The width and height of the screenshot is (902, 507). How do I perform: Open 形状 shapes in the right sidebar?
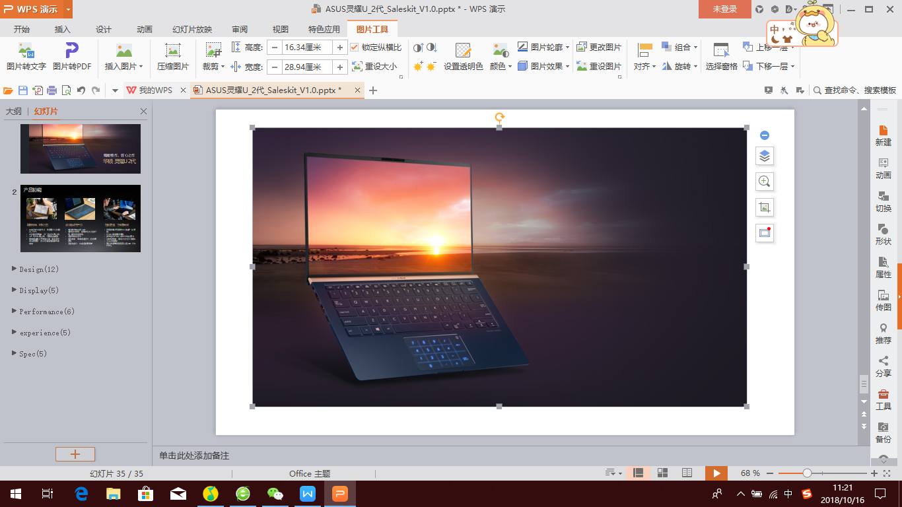(x=884, y=234)
